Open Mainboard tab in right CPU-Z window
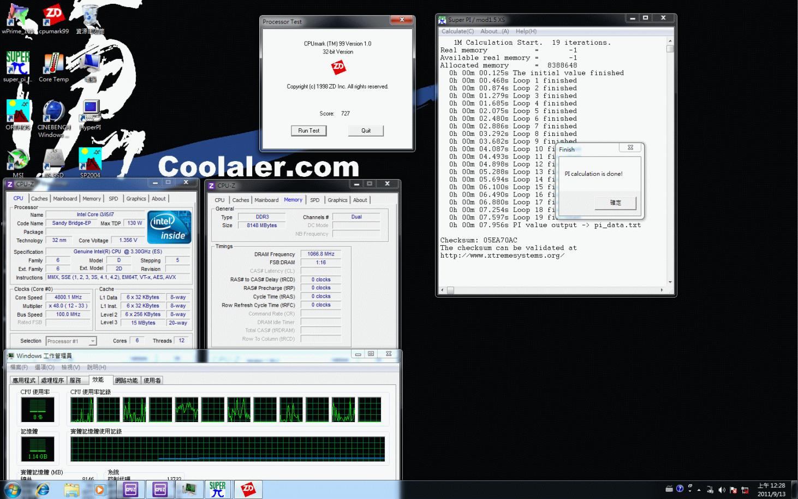This screenshot has height=499, width=798. [x=266, y=200]
